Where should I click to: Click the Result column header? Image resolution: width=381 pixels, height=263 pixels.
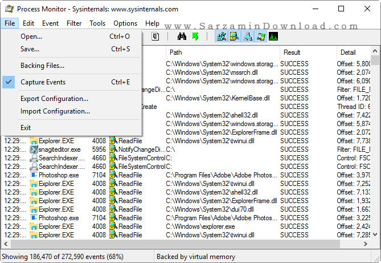click(308, 52)
